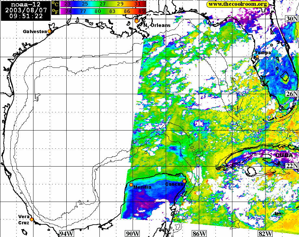Screen dimensions: 299x237
Task: Click the Tampa label
Action: [x=263, y=53]
